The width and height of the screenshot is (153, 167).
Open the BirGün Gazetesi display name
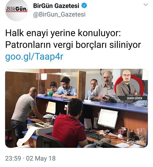point(56,6)
